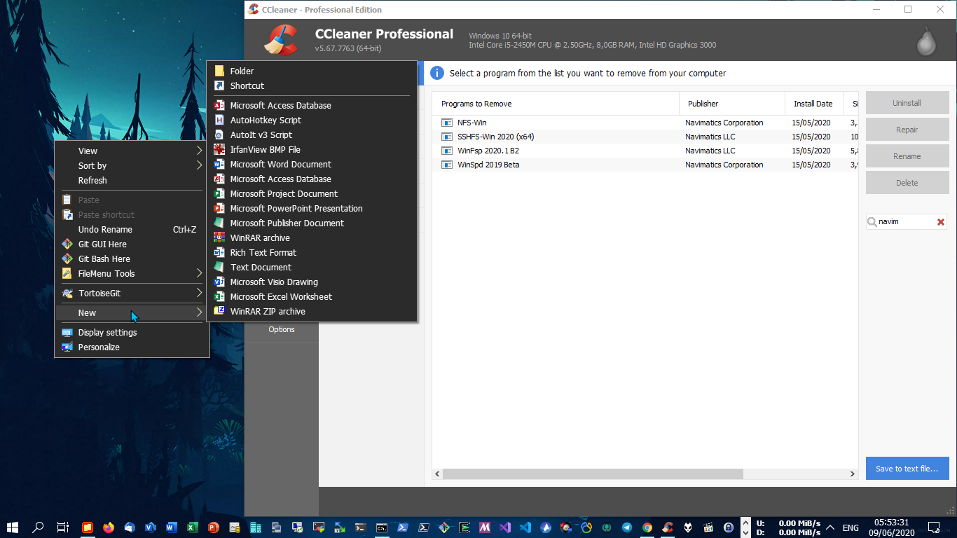This screenshot has height=538, width=957.
Task: Click the horizontal scrollbar thumb of the program list
Action: coord(593,474)
